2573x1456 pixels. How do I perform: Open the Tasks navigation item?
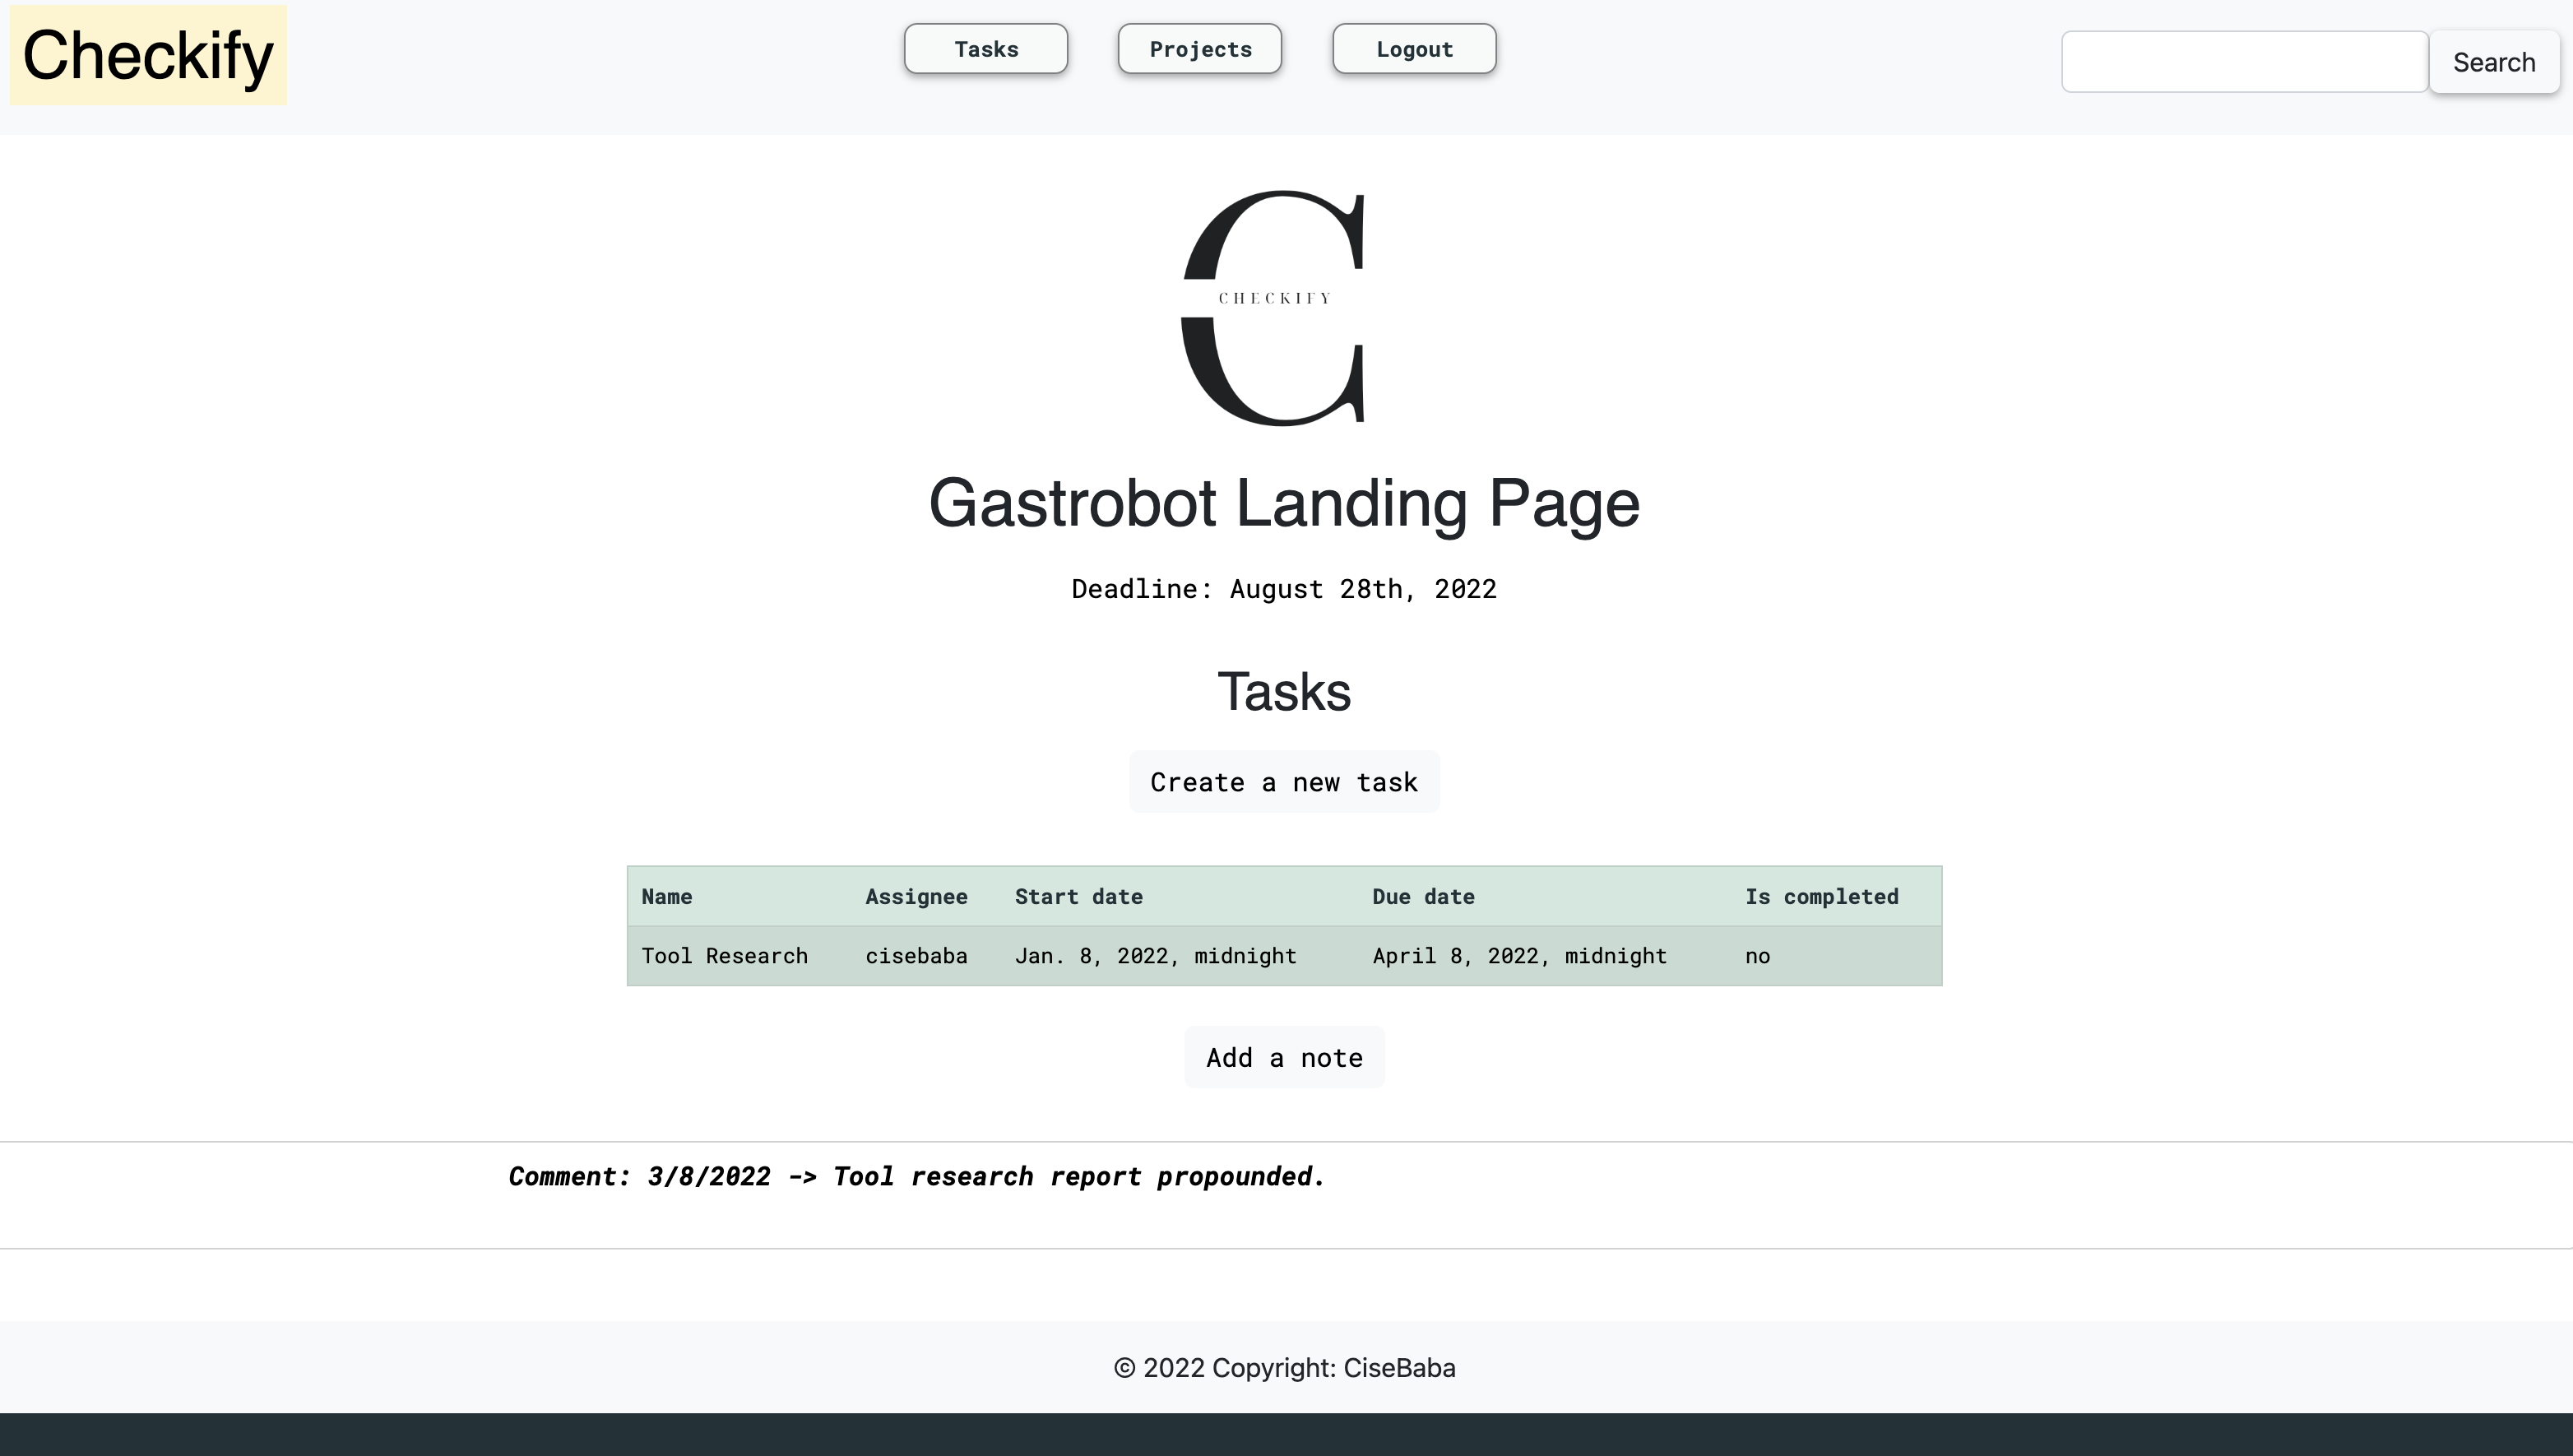point(985,49)
